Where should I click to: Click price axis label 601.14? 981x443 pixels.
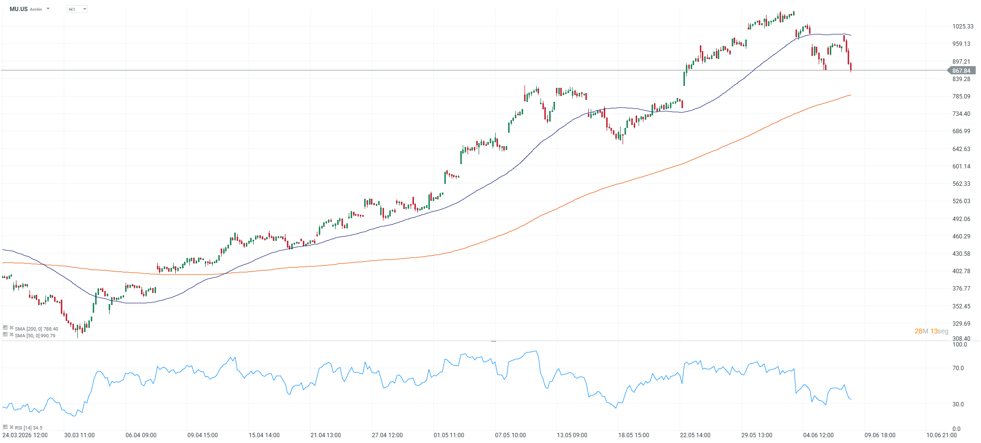pos(961,166)
